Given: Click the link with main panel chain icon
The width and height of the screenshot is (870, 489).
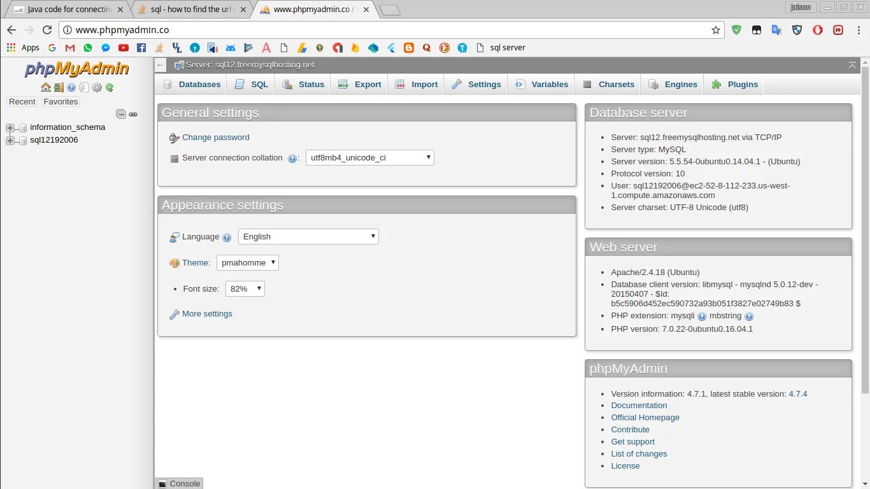Looking at the screenshot, I should click(133, 115).
